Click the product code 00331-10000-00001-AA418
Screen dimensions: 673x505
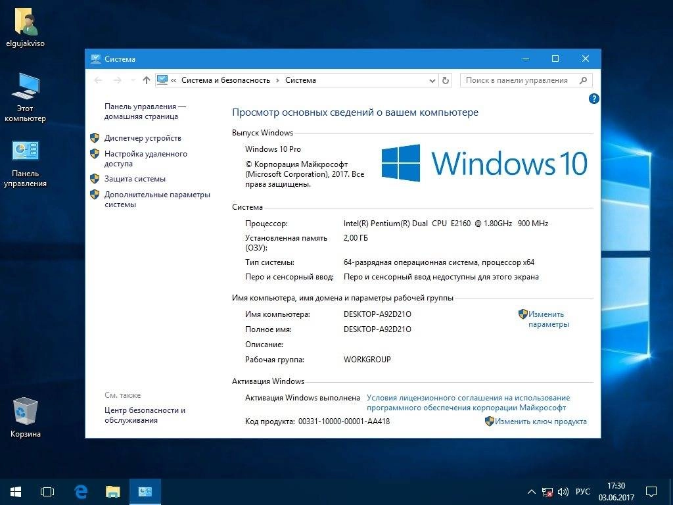[344, 421]
